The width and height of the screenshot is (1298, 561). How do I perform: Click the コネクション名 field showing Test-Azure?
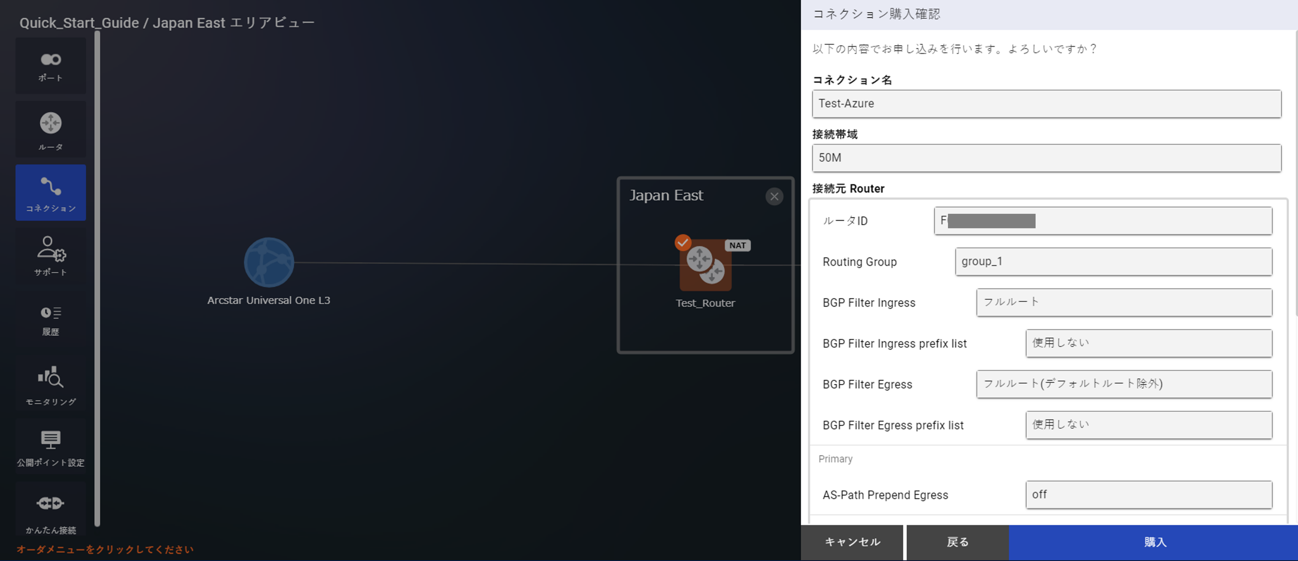point(1046,104)
